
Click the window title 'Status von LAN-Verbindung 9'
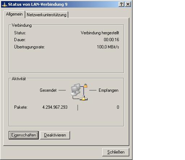click(38, 4)
